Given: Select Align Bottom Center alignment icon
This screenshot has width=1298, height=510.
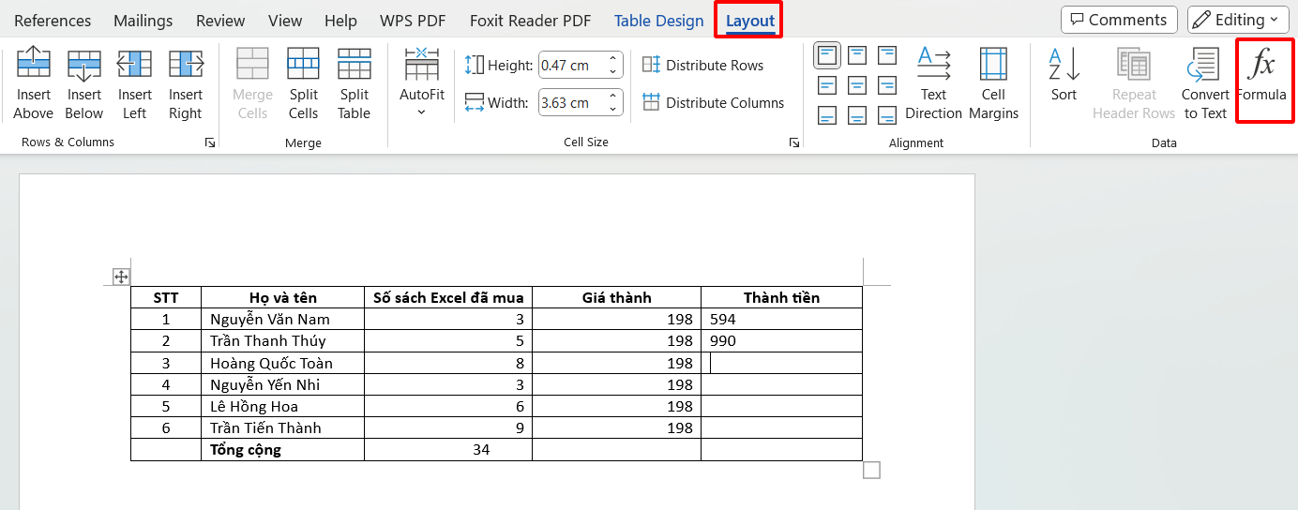Looking at the screenshot, I should click(857, 115).
